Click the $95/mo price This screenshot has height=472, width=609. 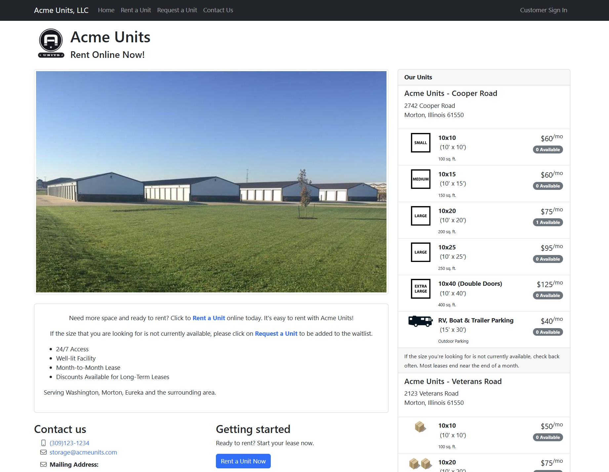pyautogui.click(x=552, y=247)
